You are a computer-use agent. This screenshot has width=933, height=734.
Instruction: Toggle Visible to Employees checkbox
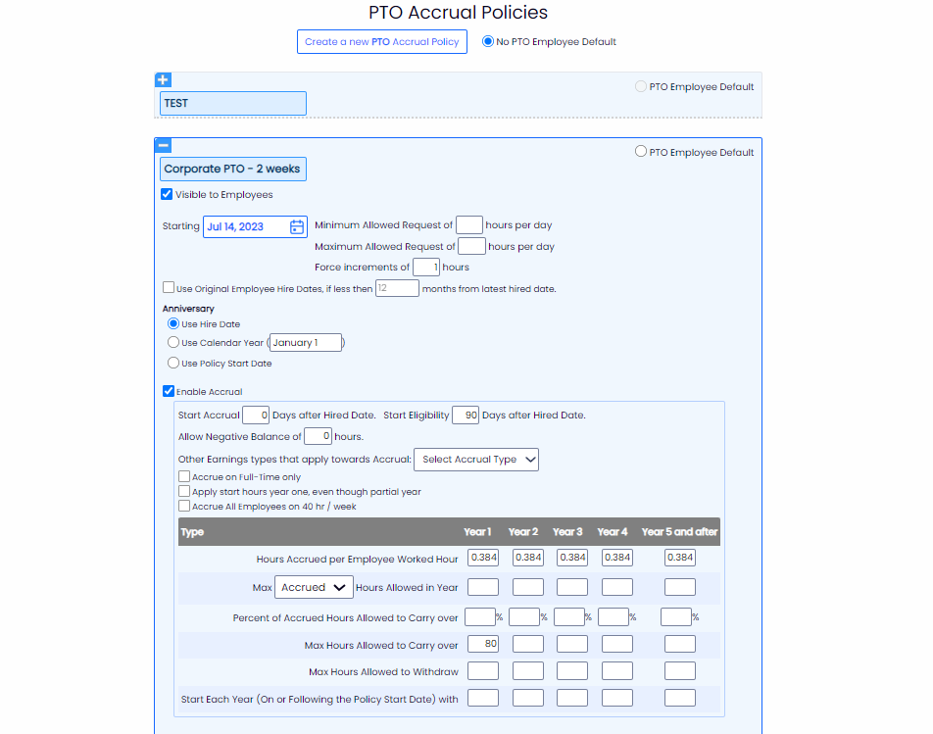pos(167,194)
